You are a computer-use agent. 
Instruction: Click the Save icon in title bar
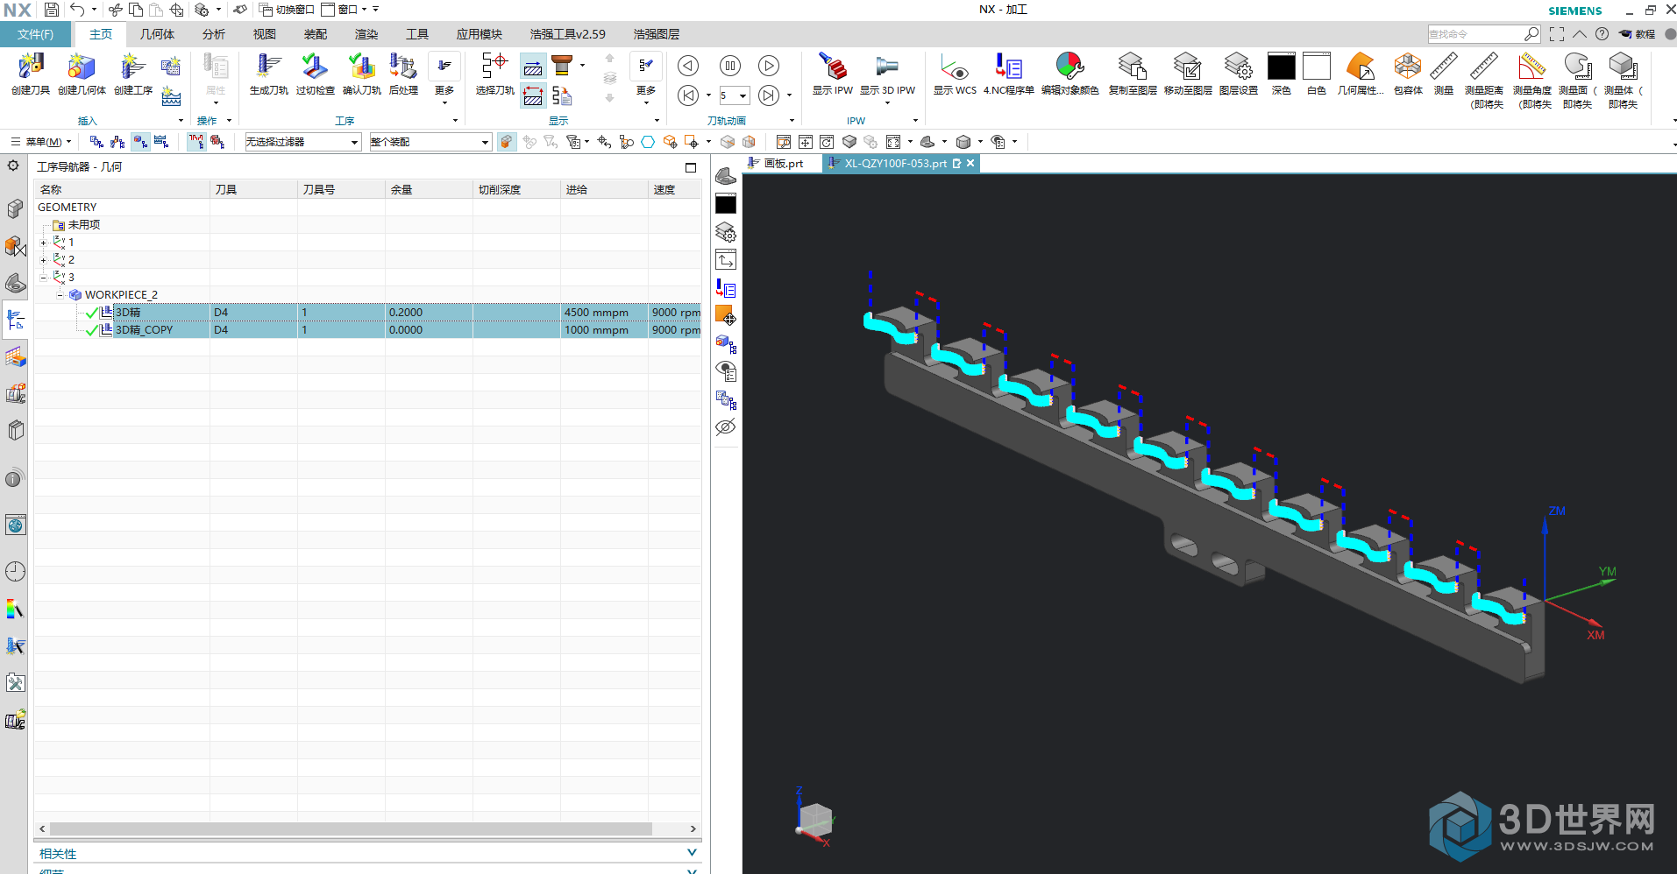click(52, 10)
